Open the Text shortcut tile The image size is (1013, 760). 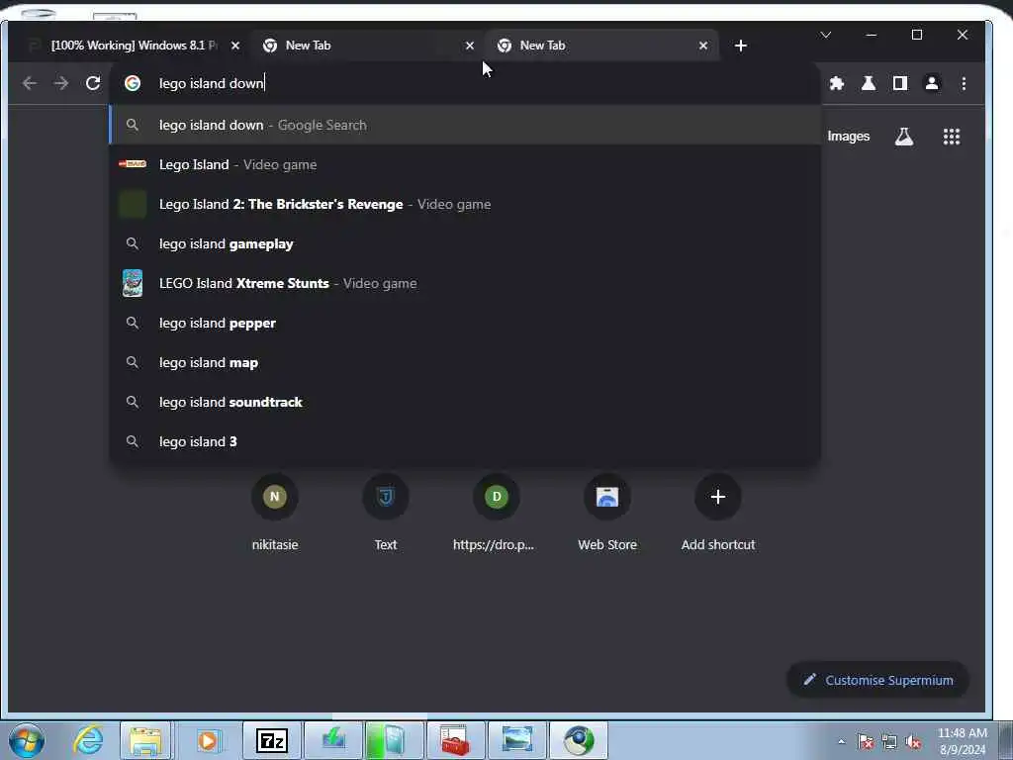(386, 514)
